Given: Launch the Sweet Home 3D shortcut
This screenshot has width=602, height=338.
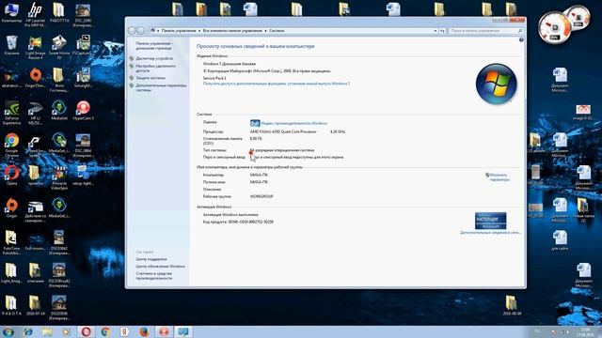Looking at the screenshot, I should tap(59, 48).
